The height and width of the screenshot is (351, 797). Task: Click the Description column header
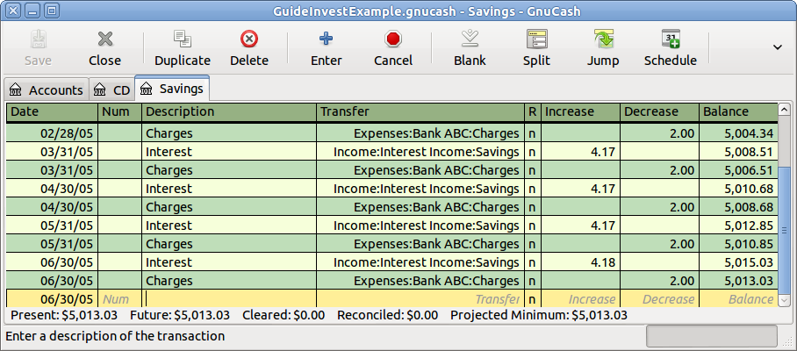tap(229, 111)
